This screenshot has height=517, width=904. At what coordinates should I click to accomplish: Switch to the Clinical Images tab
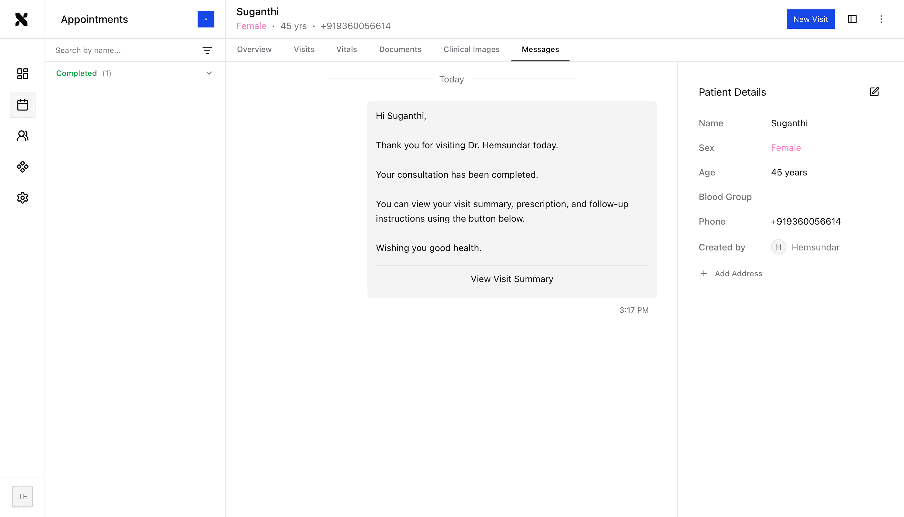point(471,49)
